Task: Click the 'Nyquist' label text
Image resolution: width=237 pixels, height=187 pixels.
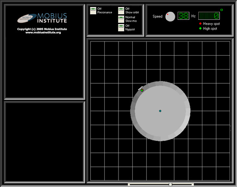Action: point(130,29)
